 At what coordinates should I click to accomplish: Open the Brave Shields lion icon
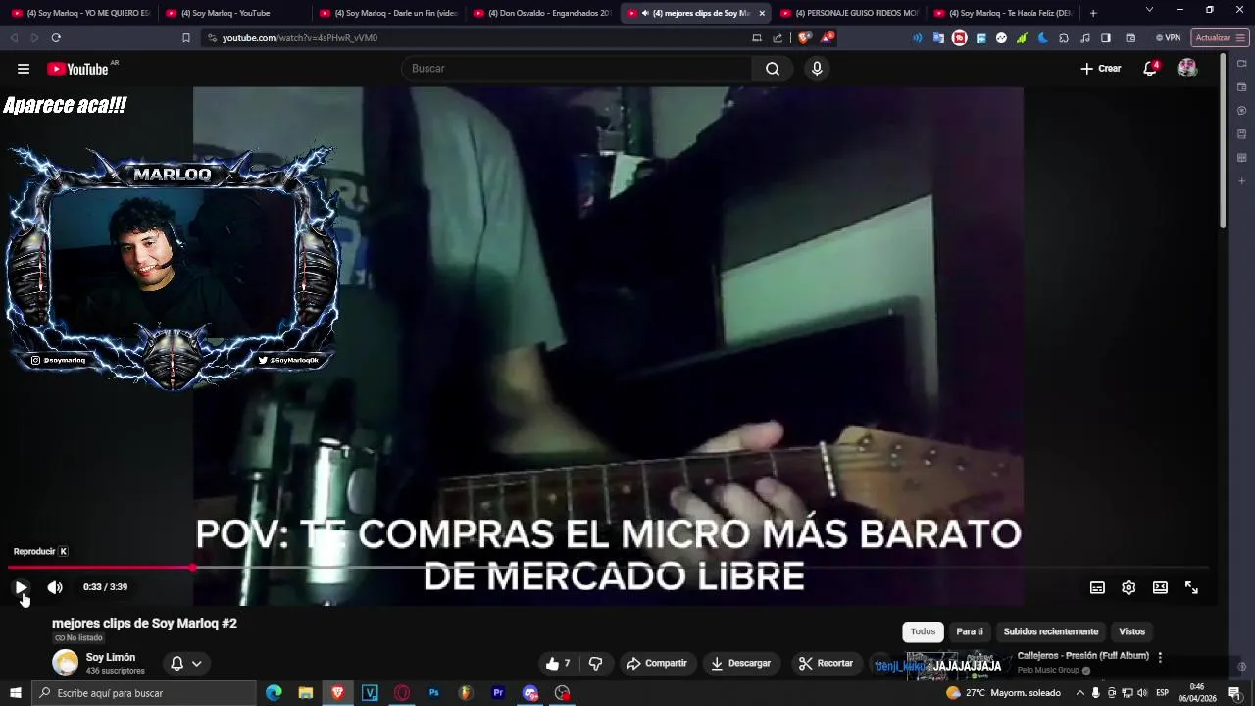(x=804, y=38)
